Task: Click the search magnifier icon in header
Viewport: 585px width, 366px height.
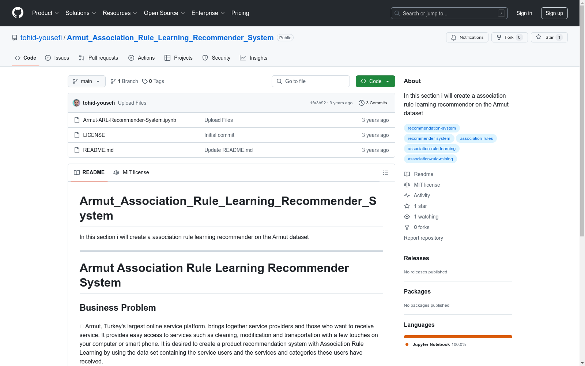Action: point(397,13)
